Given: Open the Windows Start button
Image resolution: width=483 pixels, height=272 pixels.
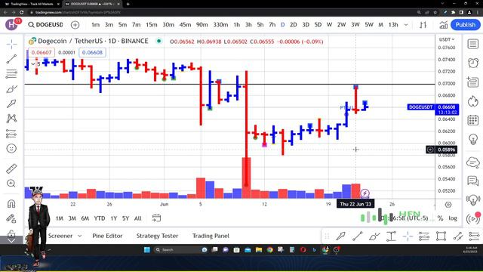Looking at the screenshot, I should point(147,250).
